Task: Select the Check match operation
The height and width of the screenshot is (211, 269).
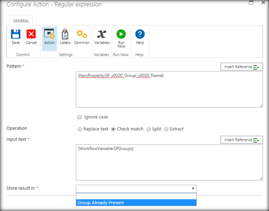Action: pos(113,129)
